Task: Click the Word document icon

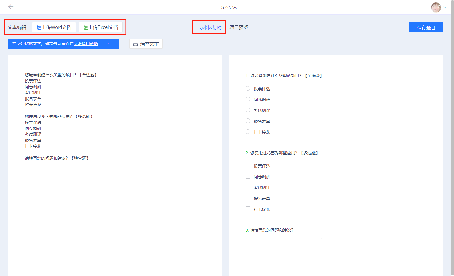Action: (x=39, y=27)
